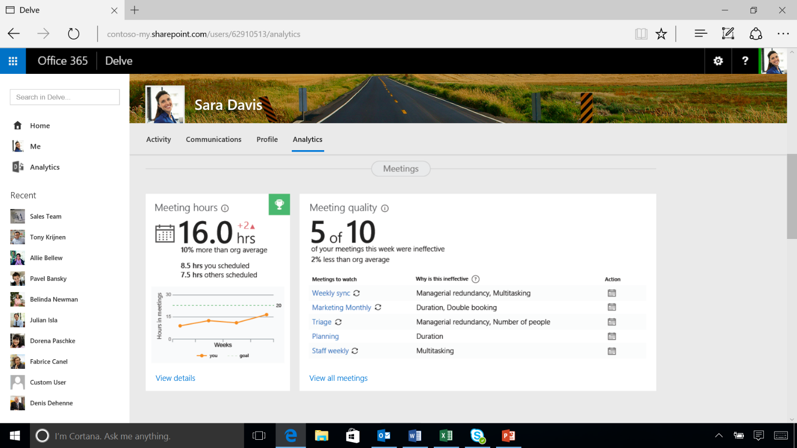Image resolution: width=797 pixels, height=448 pixels.
Task: Open Office 365 help
Action: [x=745, y=61]
